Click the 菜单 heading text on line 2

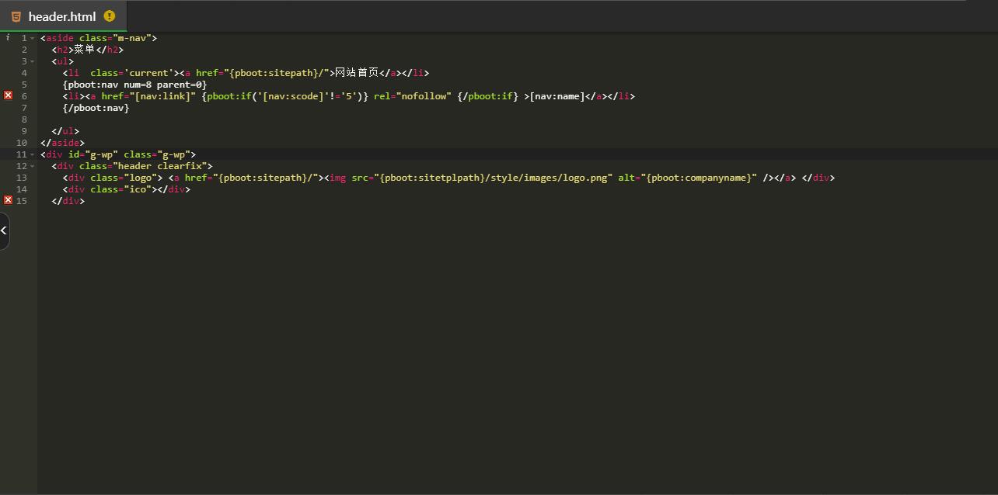point(84,50)
